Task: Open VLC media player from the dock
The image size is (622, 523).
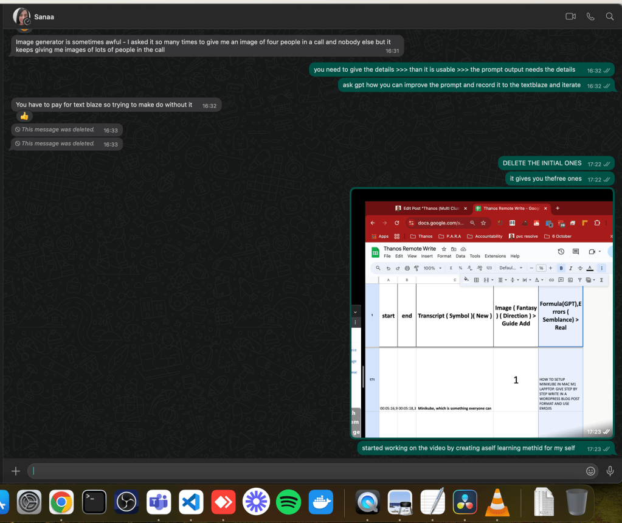Action: point(497,502)
